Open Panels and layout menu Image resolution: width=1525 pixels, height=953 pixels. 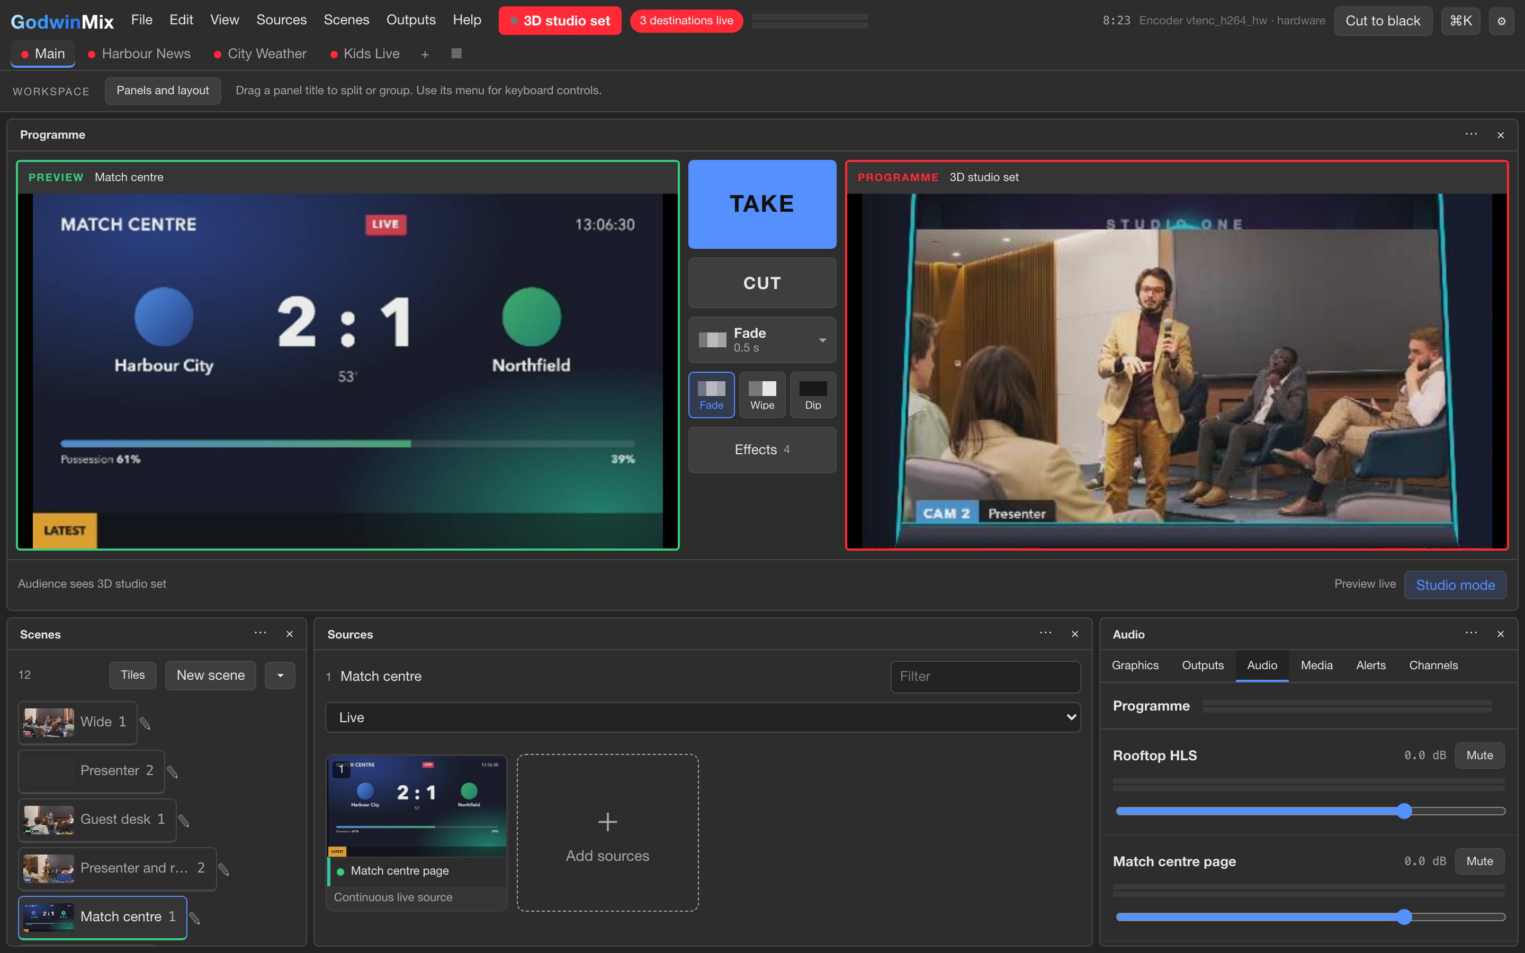tap(163, 91)
